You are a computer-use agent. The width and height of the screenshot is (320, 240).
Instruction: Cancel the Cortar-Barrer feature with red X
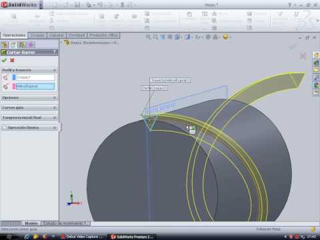coord(12,60)
